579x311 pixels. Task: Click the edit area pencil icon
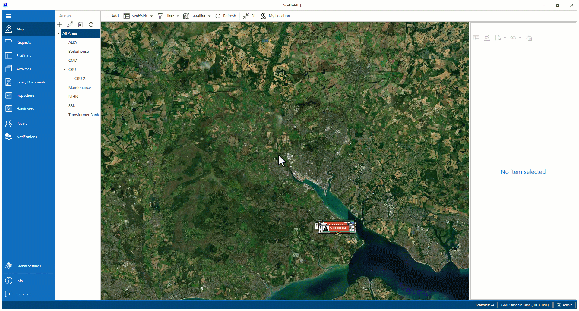(x=70, y=24)
